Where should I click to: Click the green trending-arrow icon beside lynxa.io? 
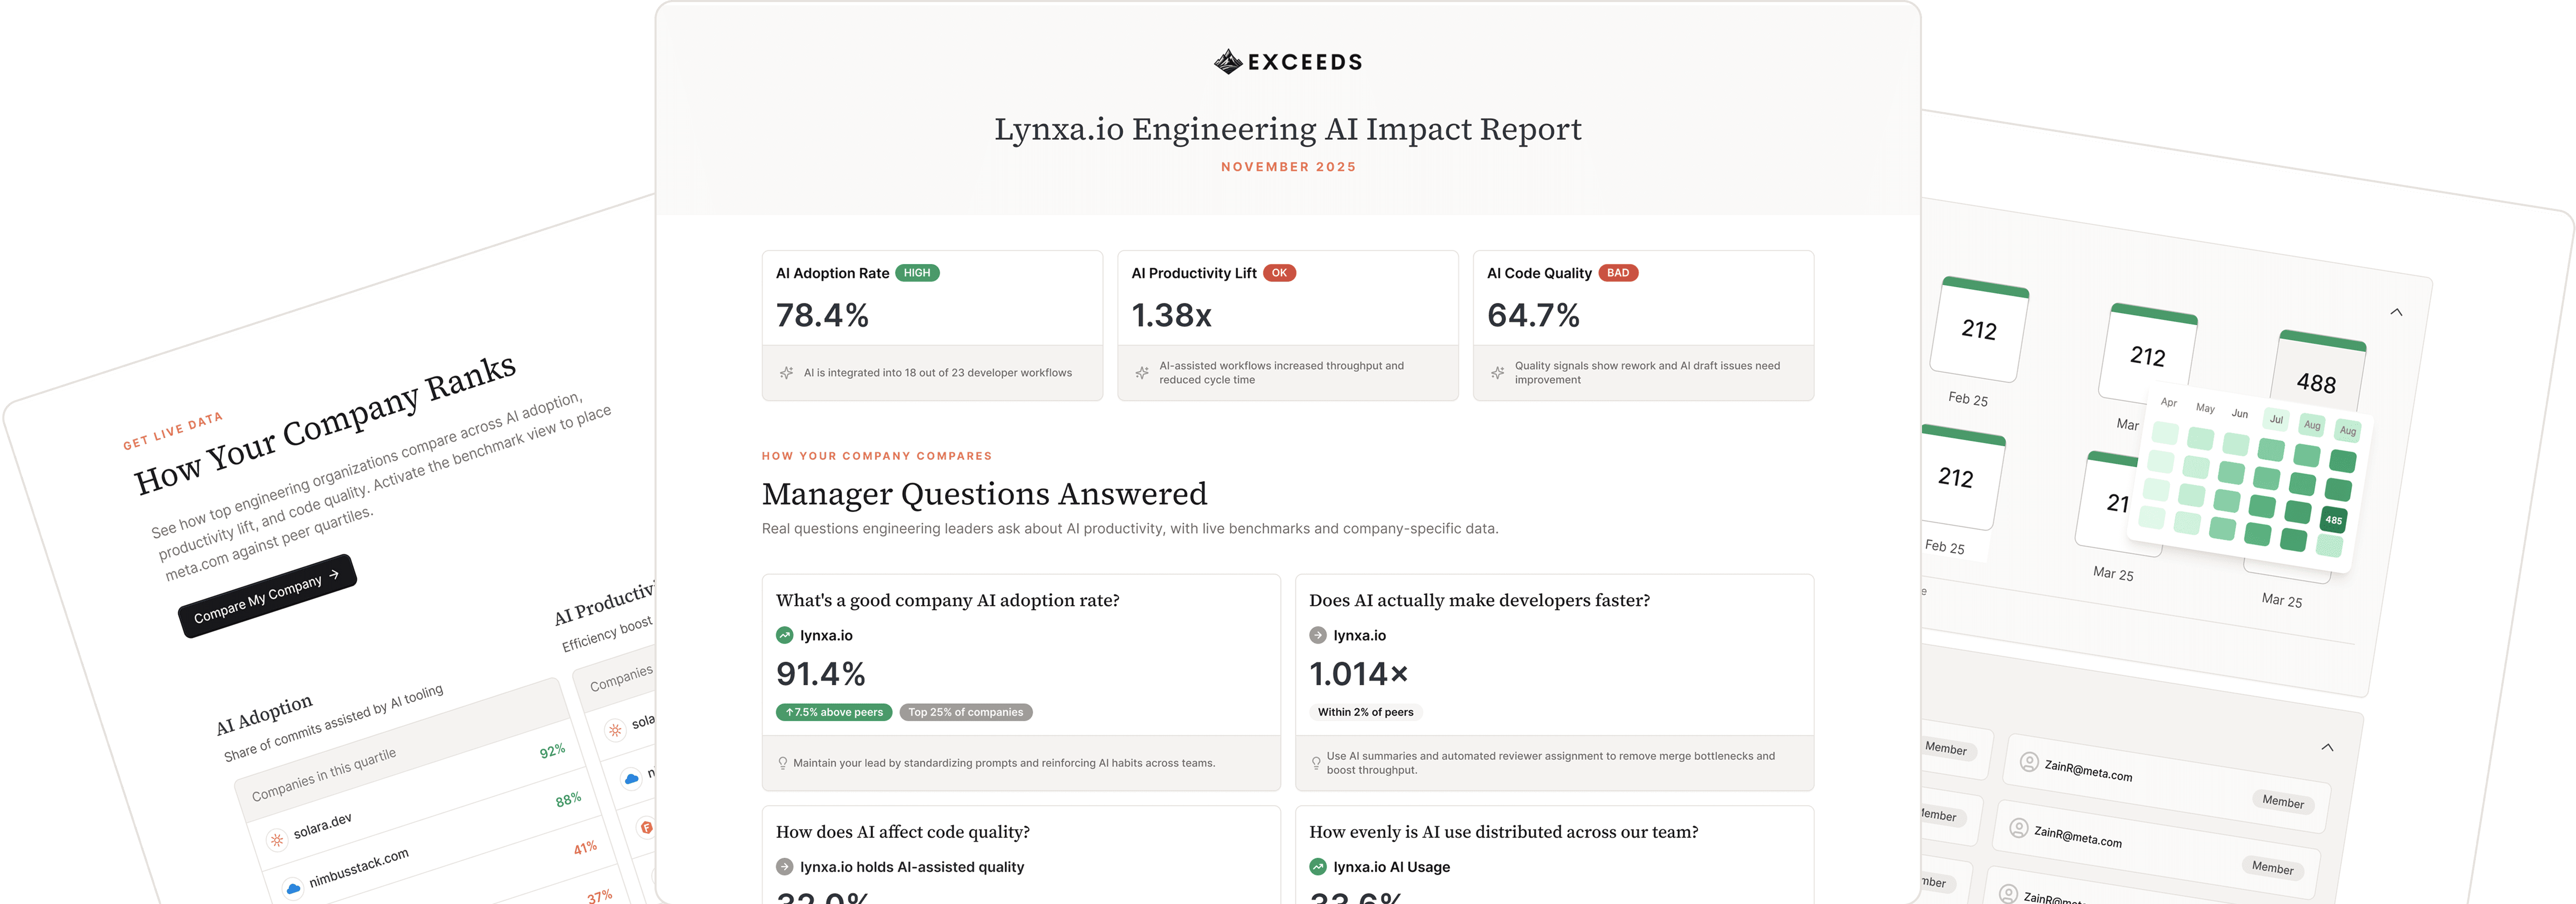click(x=784, y=635)
